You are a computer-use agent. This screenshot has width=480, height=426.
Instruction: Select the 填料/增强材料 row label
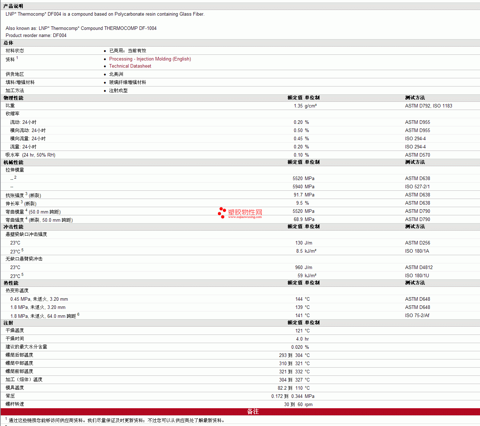(x=20, y=83)
